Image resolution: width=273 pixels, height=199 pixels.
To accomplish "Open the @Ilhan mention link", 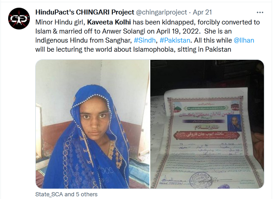I will pyautogui.click(x=244, y=40).
